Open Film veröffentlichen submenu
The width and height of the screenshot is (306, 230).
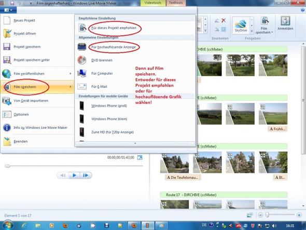click(37, 74)
